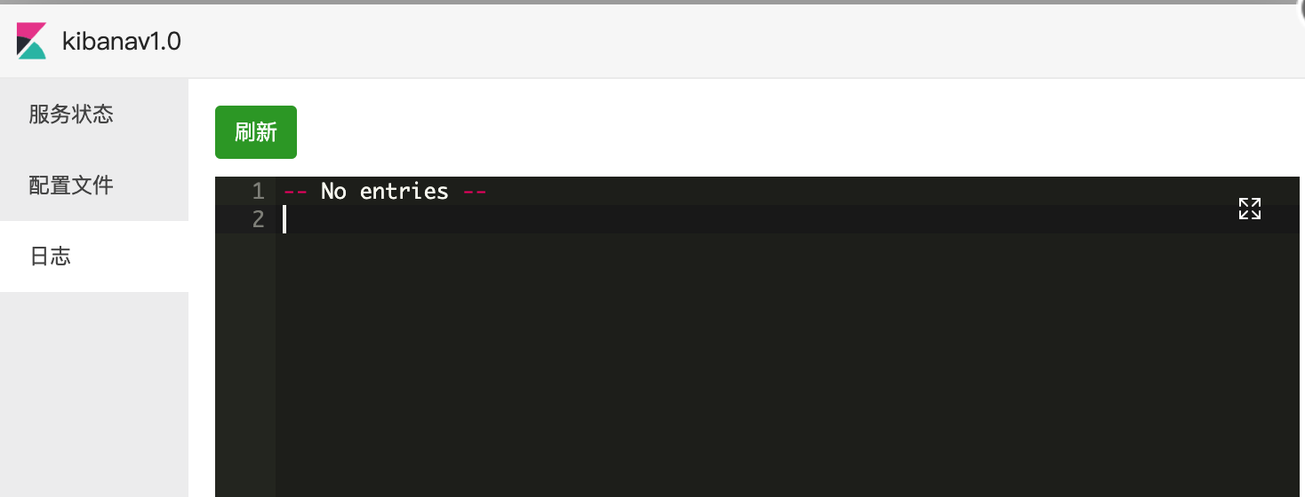Place cursor in 'No entries' text
This screenshot has height=497, width=1305.
385,191
